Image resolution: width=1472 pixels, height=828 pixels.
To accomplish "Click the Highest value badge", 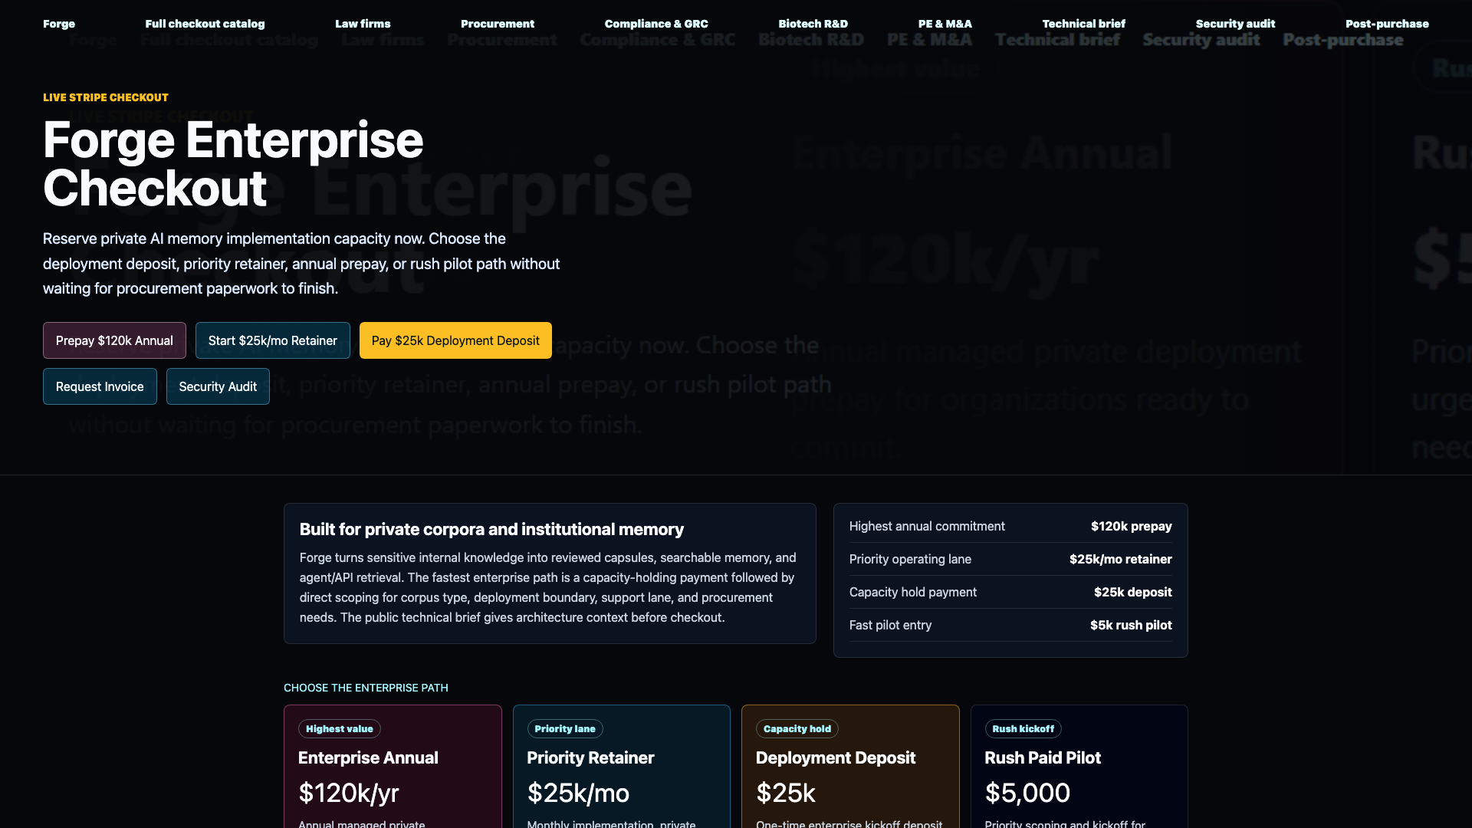I will tap(340, 729).
